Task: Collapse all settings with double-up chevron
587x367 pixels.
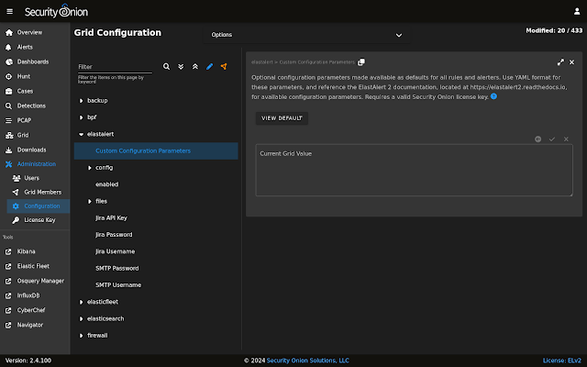Action: [195, 67]
